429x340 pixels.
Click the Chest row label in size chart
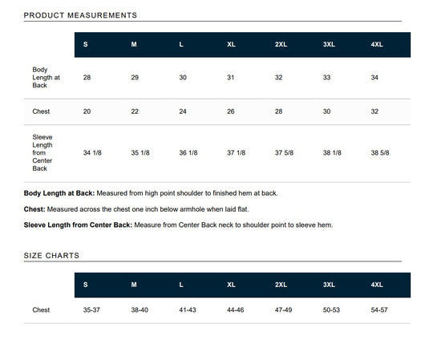point(41,310)
